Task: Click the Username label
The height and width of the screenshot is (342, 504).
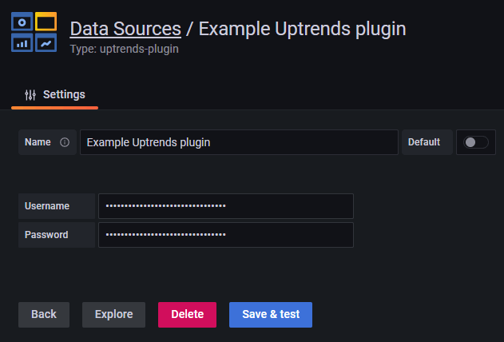Action: (x=47, y=205)
